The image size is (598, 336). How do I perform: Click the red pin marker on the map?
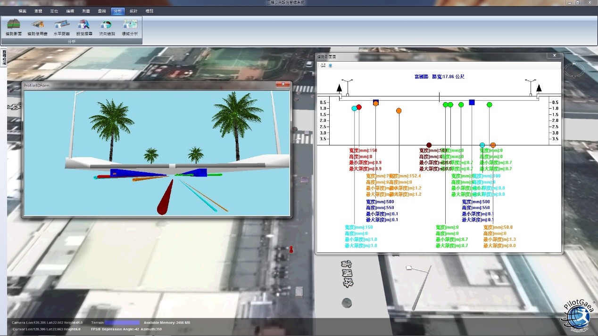pyautogui.click(x=291, y=249)
